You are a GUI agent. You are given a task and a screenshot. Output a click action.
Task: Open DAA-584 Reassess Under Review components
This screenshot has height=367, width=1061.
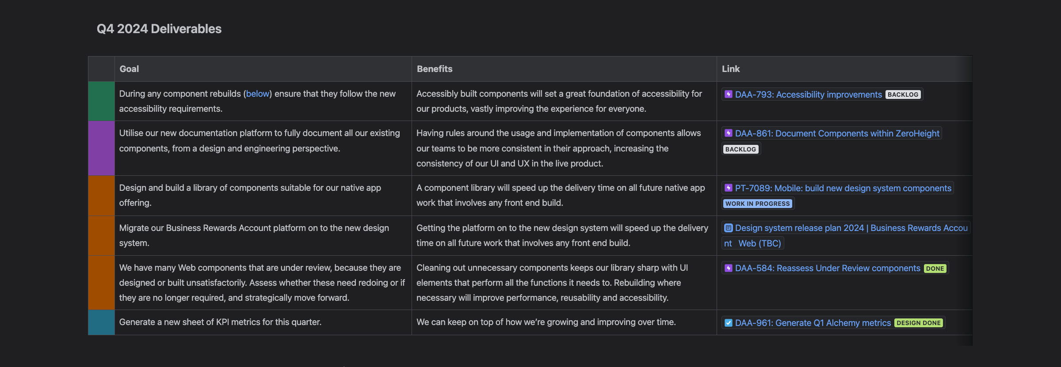(827, 268)
